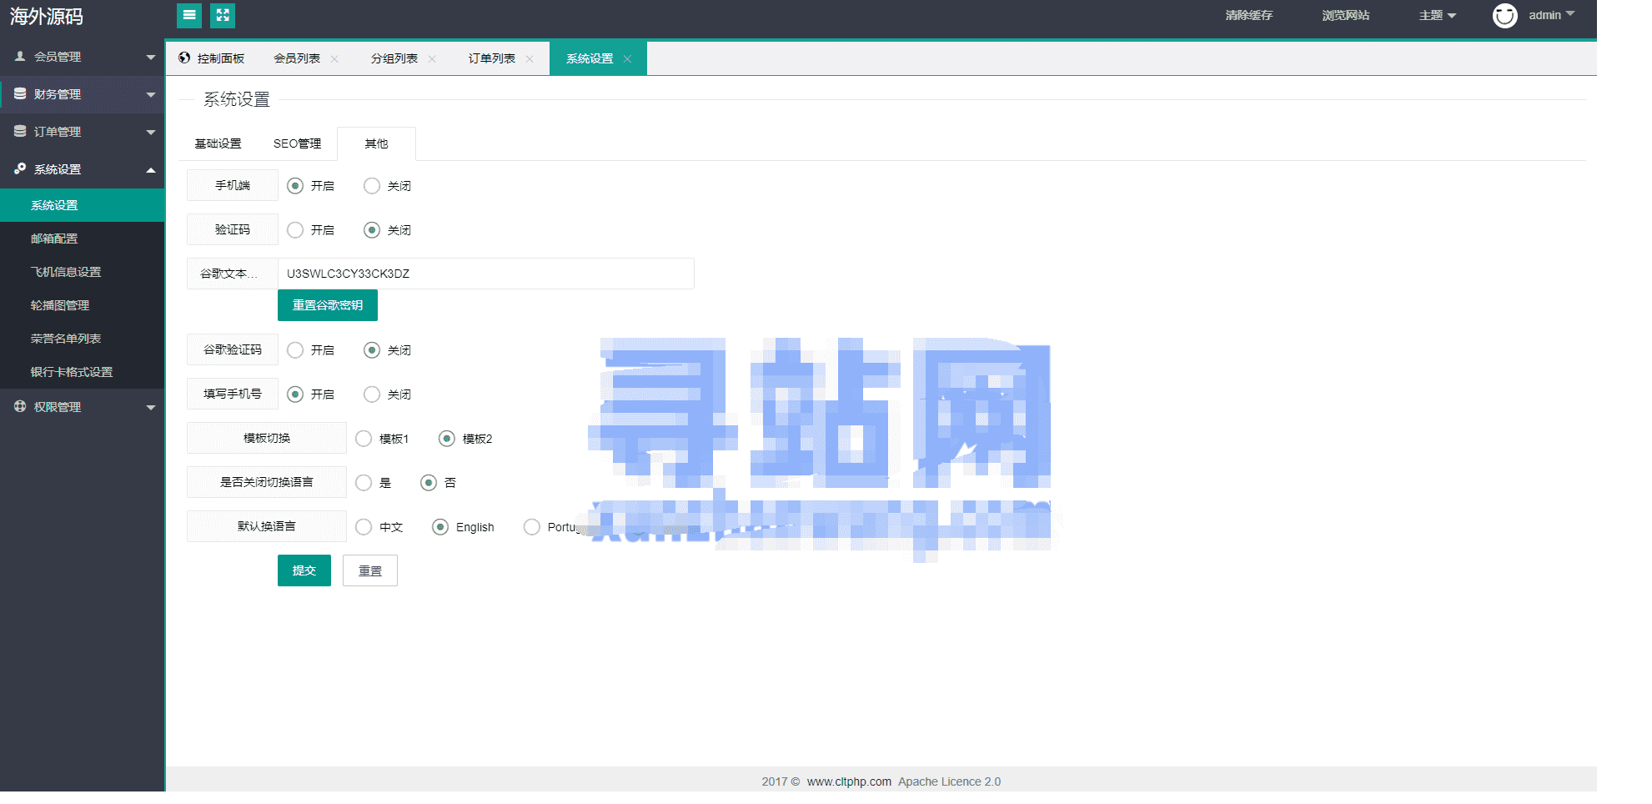Open the 主题 dropdown in header
Screen dimensions: 1652x804
click(1437, 16)
